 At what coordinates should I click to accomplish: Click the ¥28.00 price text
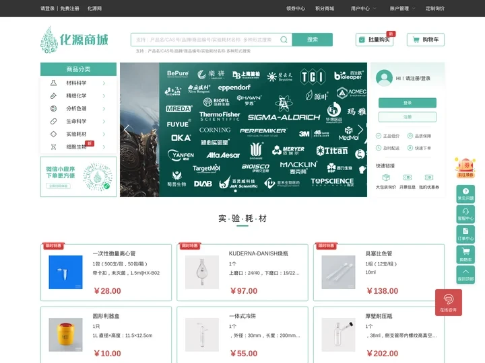point(107,291)
